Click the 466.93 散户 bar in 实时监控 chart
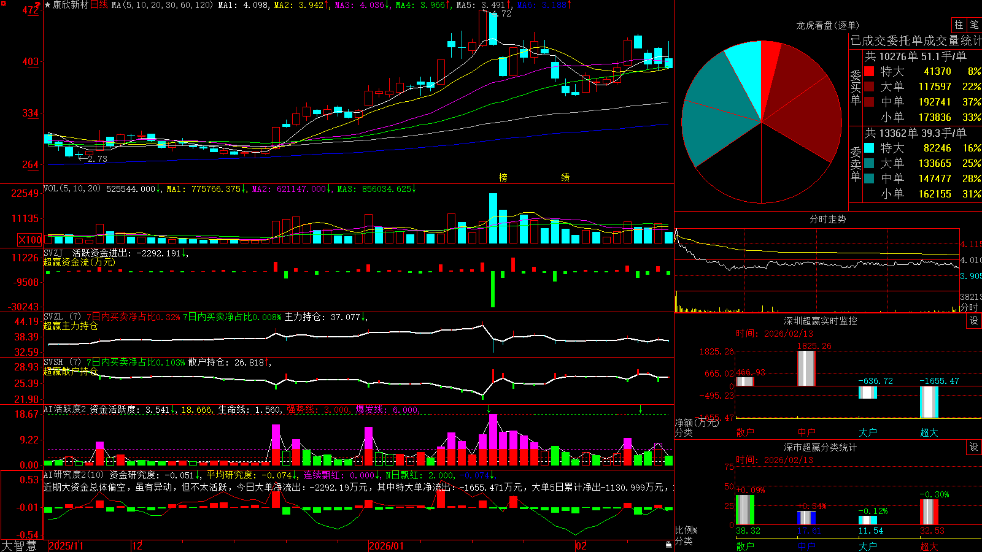This screenshot has height=552, width=982. 745,381
